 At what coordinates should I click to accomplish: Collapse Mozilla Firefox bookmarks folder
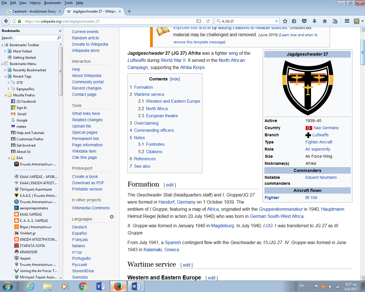coord(5,95)
